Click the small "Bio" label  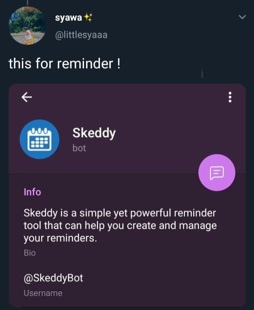[30, 253]
